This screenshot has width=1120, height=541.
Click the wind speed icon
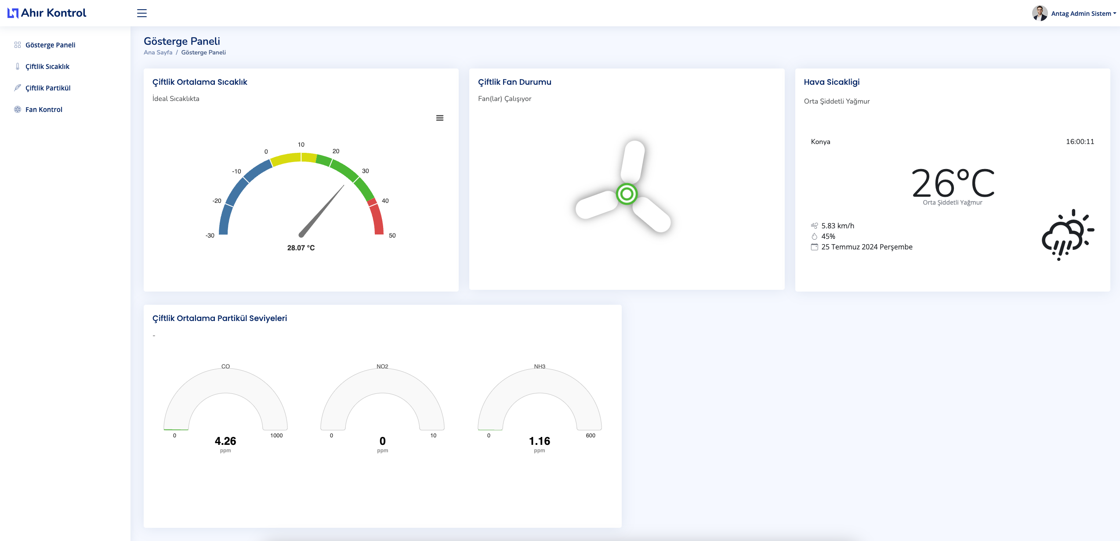click(814, 226)
